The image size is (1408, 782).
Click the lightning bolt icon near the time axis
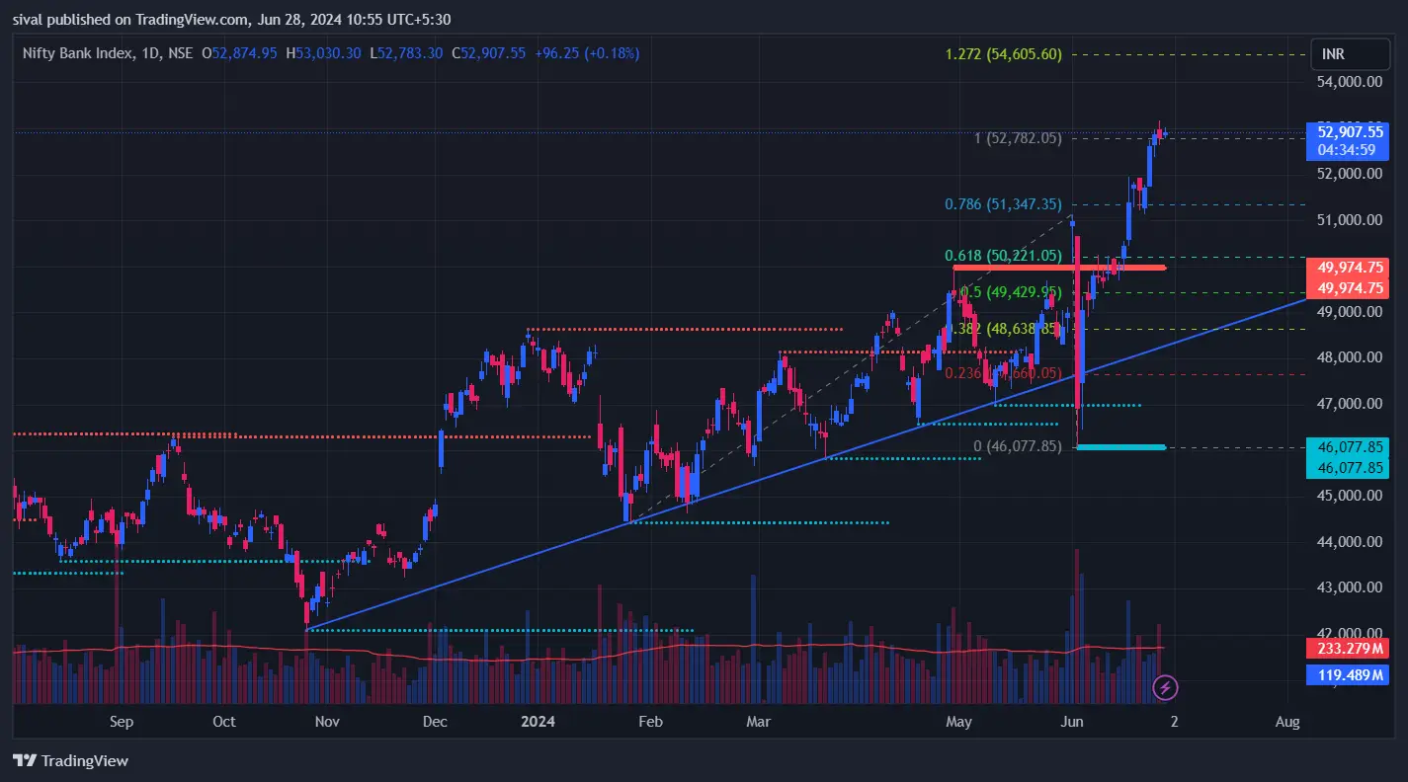[1165, 687]
